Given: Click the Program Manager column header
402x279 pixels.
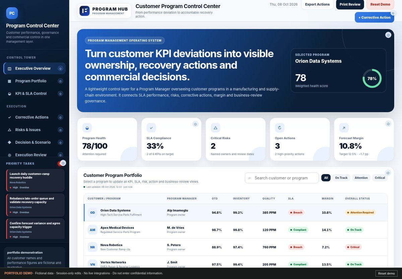Looking at the screenshot, I should click(x=182, y=199).
